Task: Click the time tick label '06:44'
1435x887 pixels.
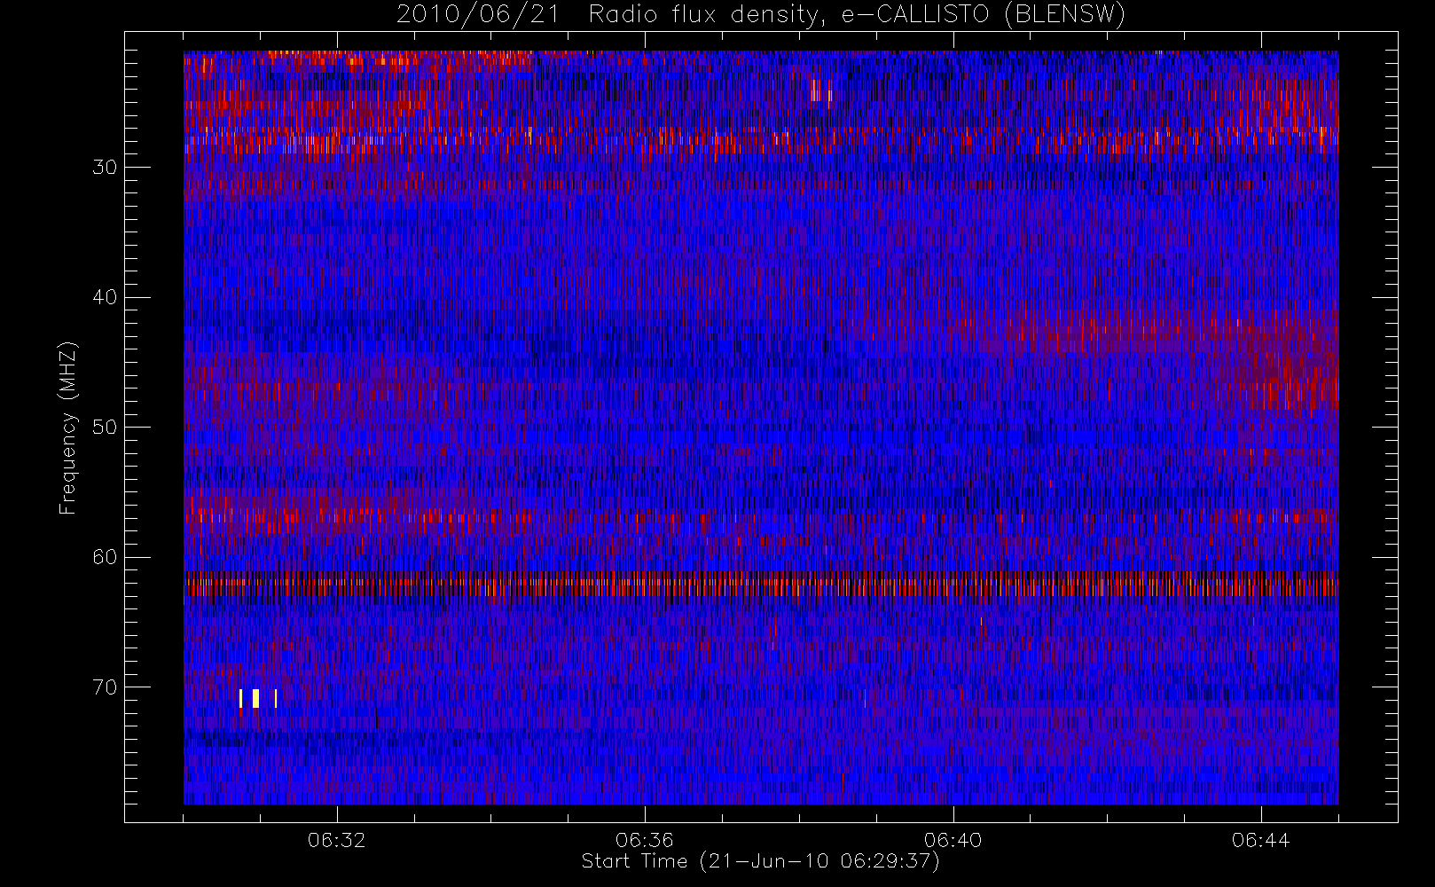Action: click(x=1260, y=840)
